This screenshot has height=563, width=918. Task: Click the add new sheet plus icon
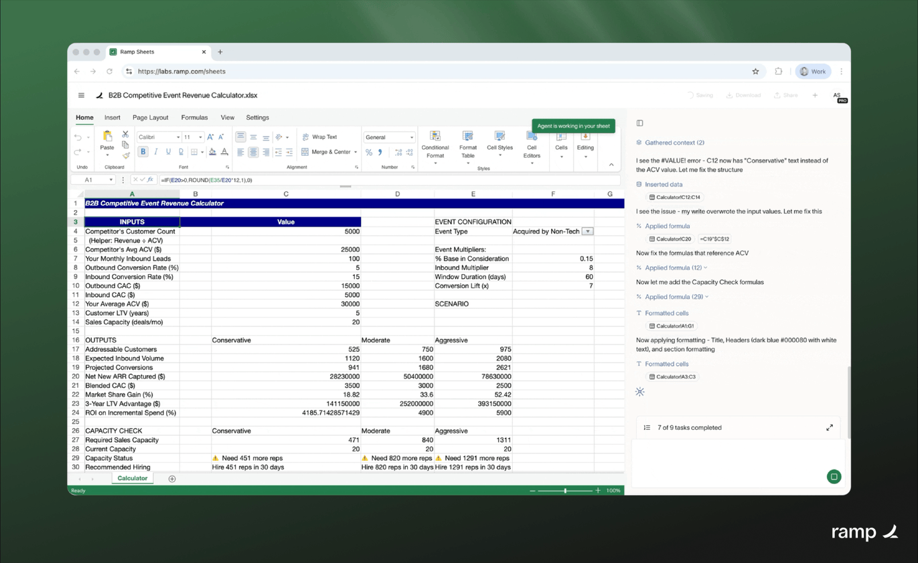point(172,479)
